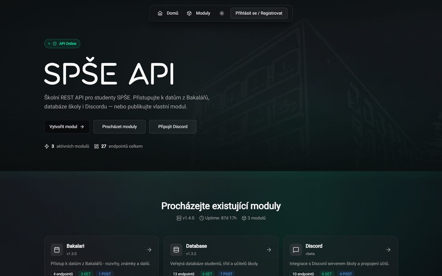Screen dimensions: 442x276
Task: Click the Procházejte existující moduly heading
Action: pos(221,206)
